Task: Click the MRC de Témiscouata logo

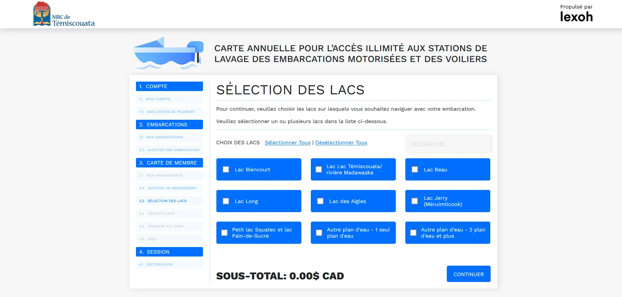Action: (64, 14)
